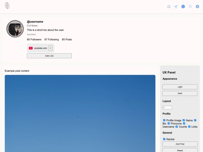Image resolution: width=203 pixels, height=152 pixels.
Task: Click the red YouTube play icon
Action: click(31, 48)
